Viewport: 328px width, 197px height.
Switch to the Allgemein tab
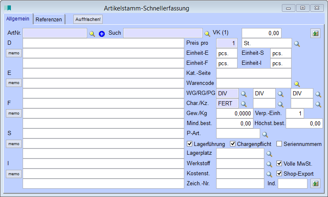coord(18,19)
